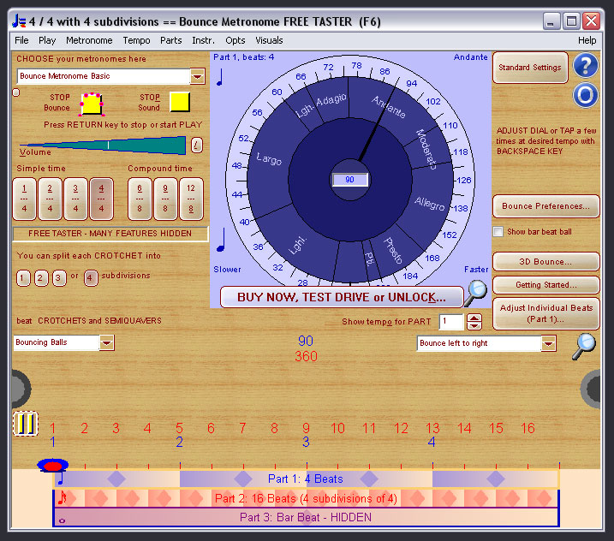
Task: Open the Tempo menu
Action: pyautogui.click(x=136, y=40)
